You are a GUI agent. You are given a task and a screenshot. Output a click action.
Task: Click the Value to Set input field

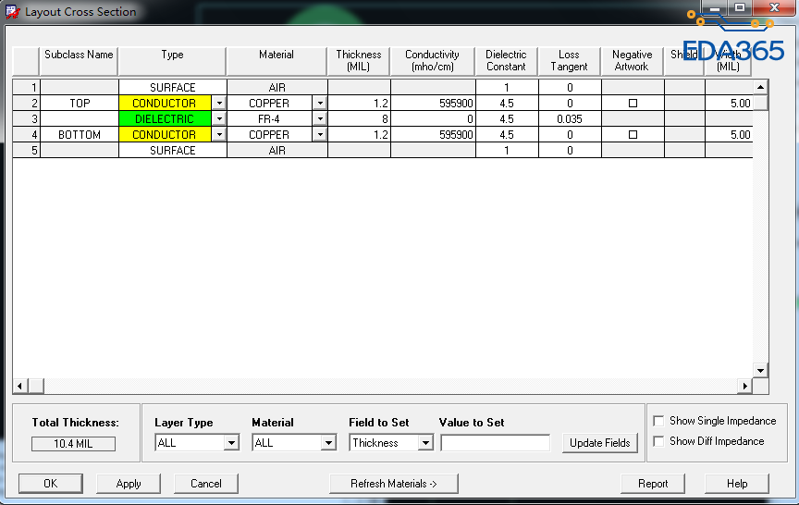point(496,443)
